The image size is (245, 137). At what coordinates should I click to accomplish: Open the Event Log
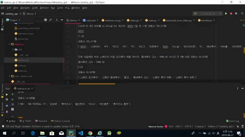pyautogui.click(x=233, y=121)
